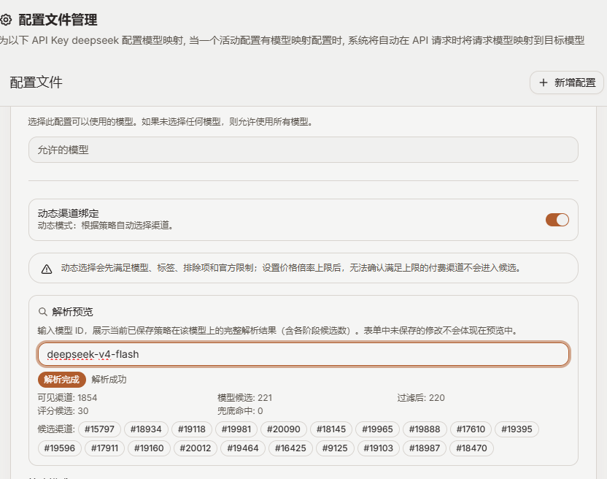
Task: Click the 候选渠道: label
Action: pos(56,429)
